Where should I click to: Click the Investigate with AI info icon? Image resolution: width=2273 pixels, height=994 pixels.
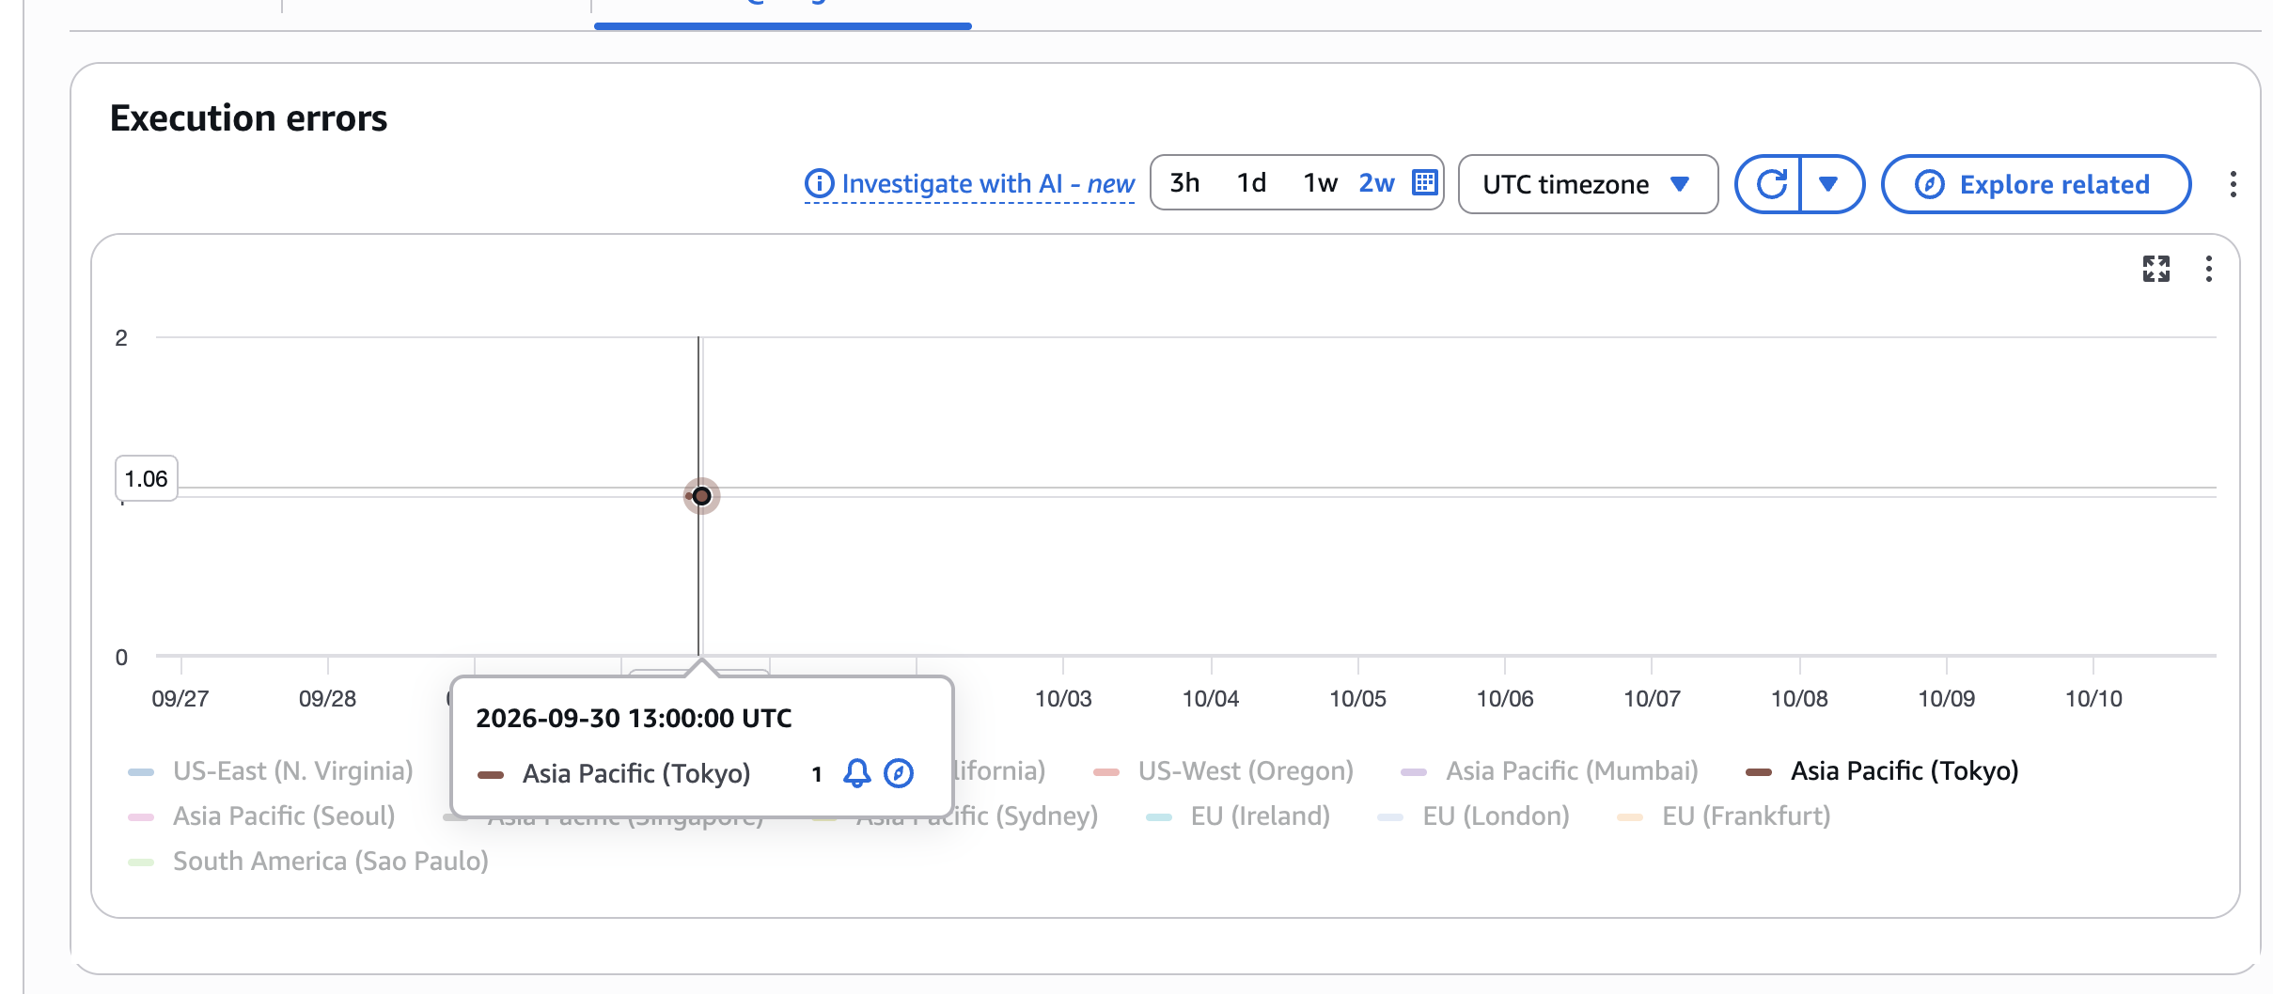tap(819, 183)
